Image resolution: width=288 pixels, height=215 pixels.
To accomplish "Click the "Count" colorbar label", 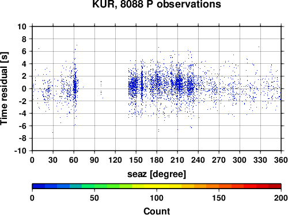I will 157,211.
